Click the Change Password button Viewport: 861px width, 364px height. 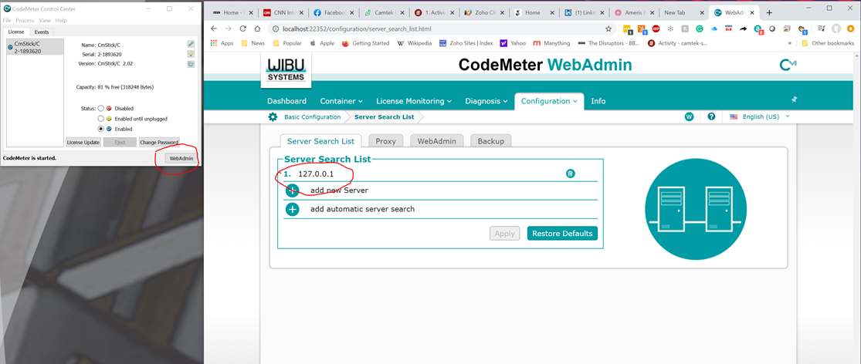click(x=159, y=142)
